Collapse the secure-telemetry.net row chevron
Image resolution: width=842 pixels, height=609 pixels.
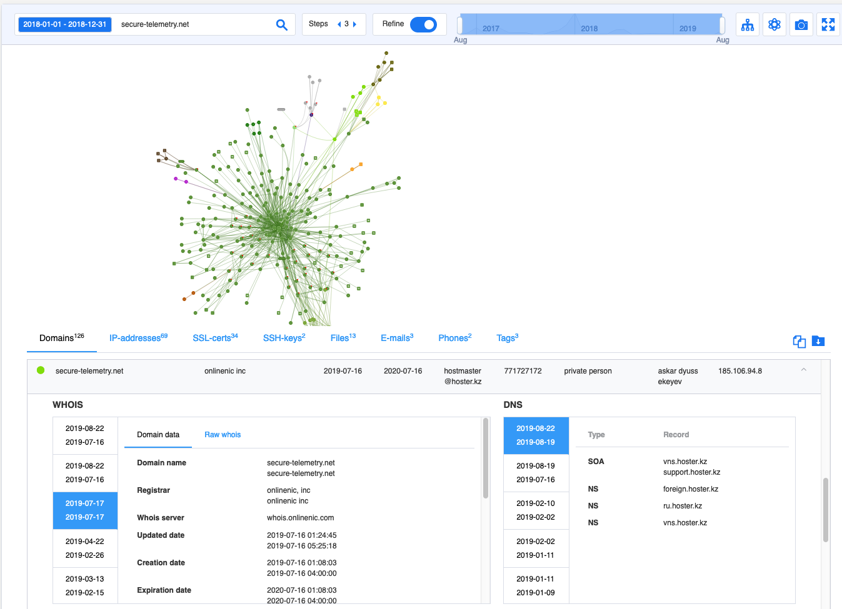point(804,370)
